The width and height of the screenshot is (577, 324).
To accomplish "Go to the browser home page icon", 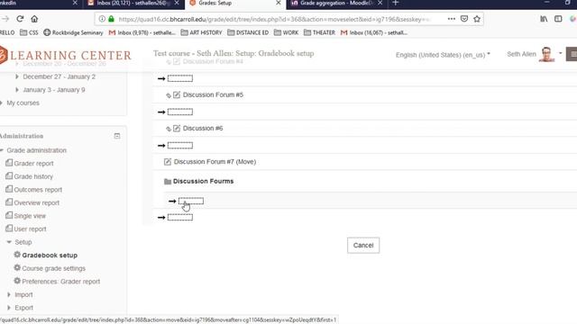I will [x=34, y=19].
